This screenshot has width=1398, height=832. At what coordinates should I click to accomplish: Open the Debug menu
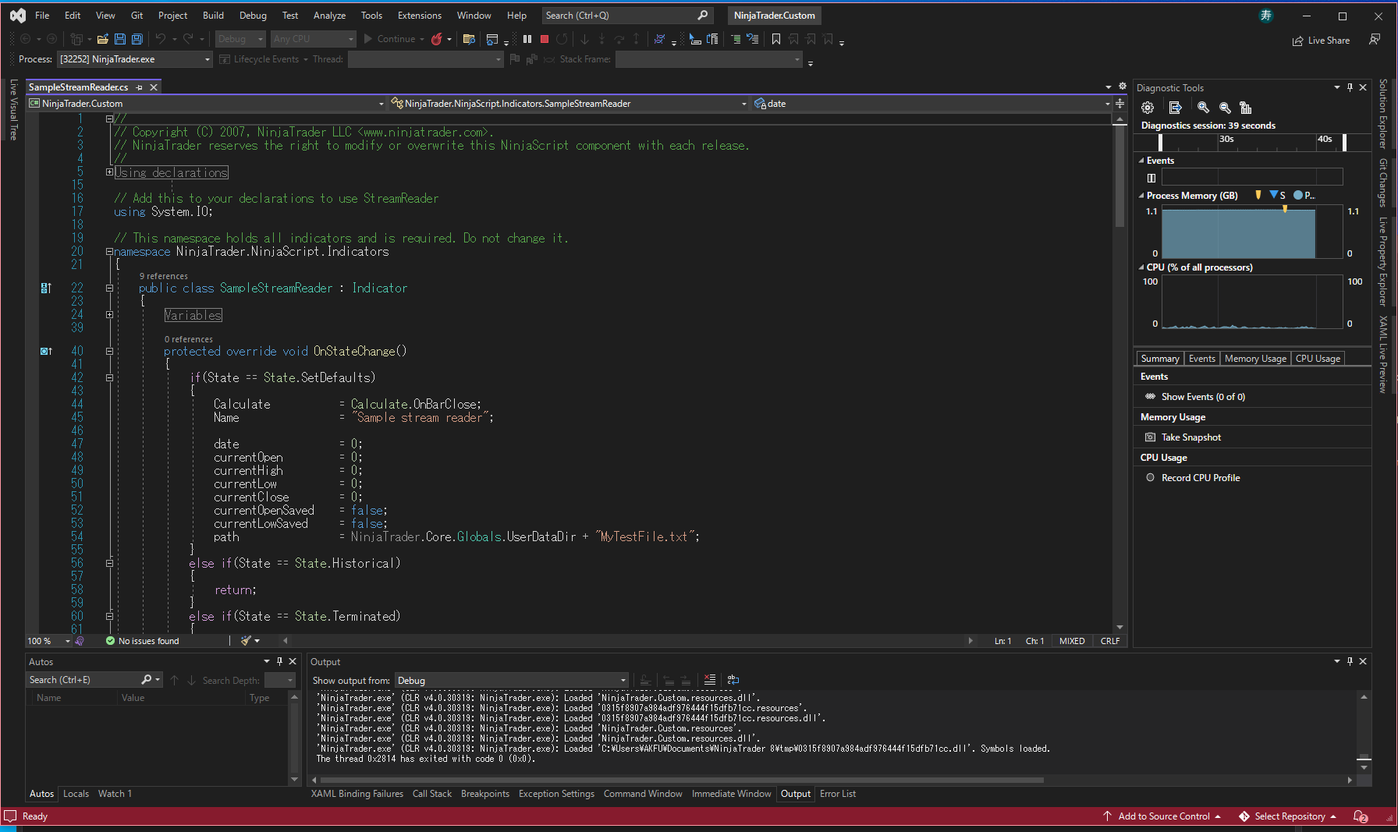[x=252, y=15]
